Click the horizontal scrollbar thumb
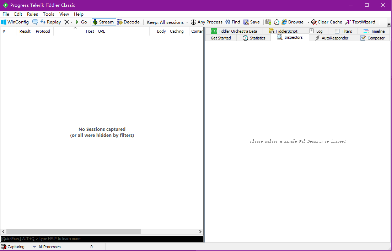 [x=74, y=232]
